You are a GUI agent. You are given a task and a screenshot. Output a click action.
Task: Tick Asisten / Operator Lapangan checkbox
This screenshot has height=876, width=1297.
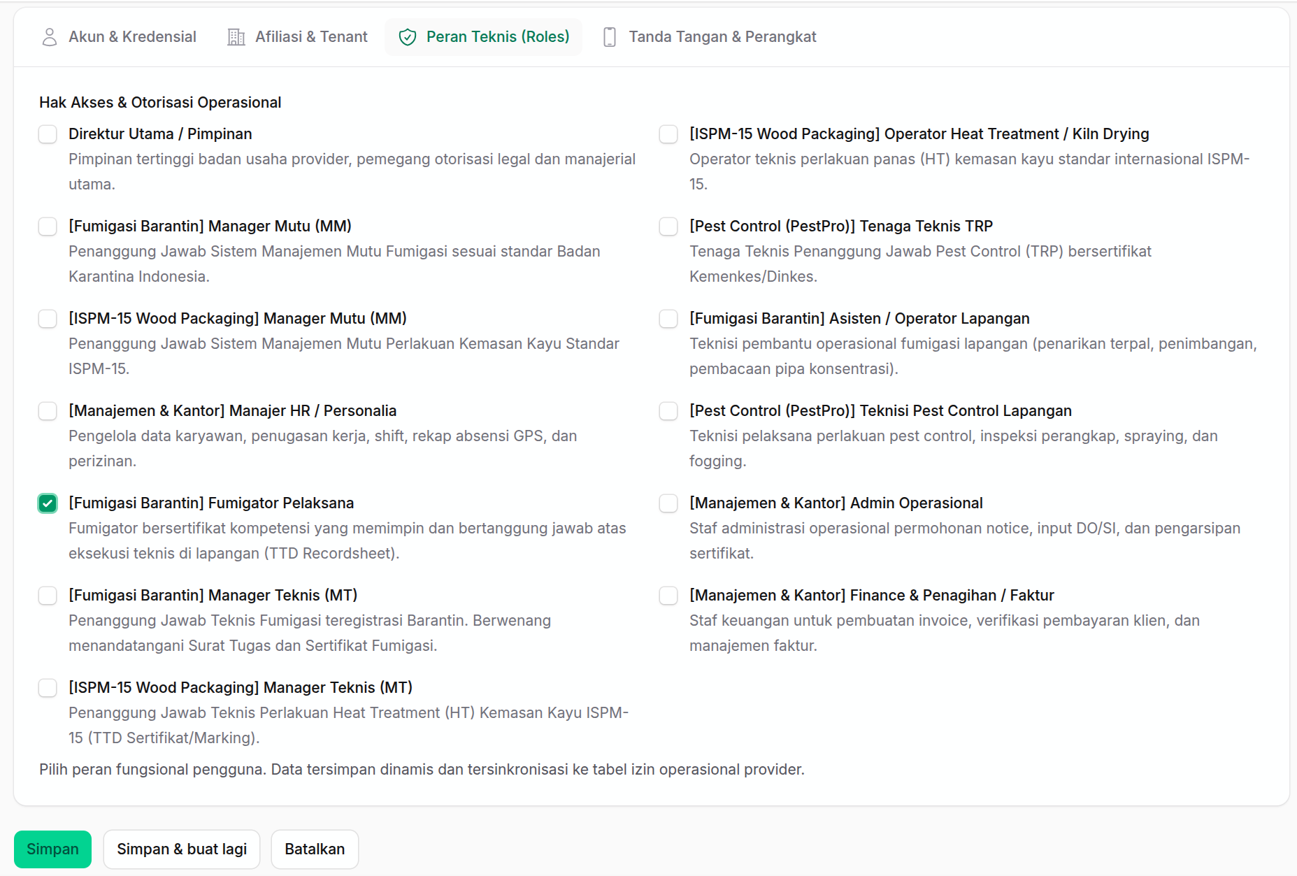[x=668, y=319]
